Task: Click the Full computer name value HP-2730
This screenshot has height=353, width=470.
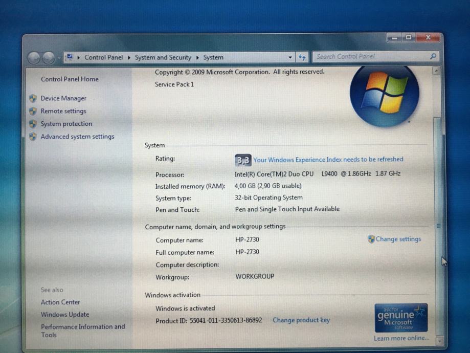Action: (248, 252)
